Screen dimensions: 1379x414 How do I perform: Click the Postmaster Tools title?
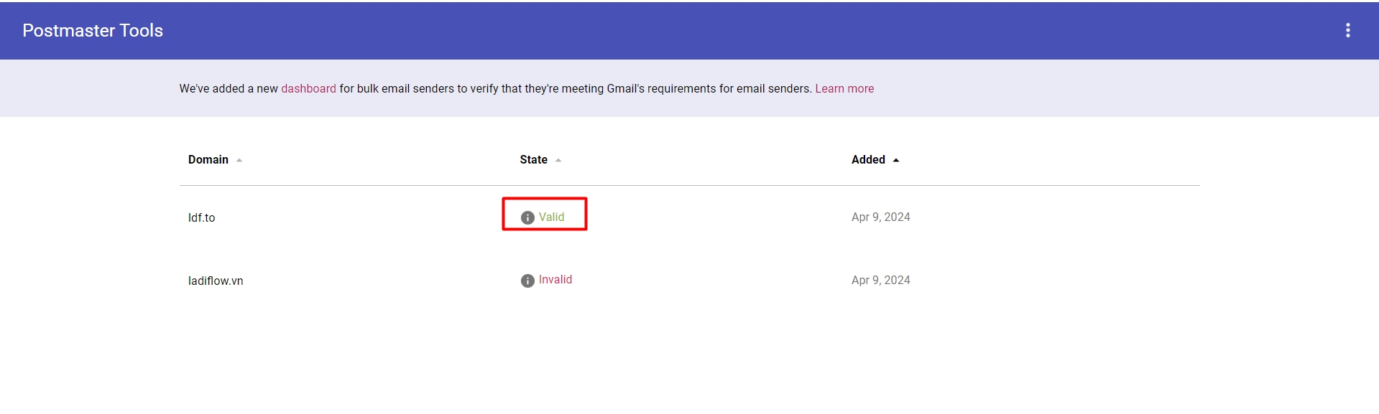click(x=93, y=30)
